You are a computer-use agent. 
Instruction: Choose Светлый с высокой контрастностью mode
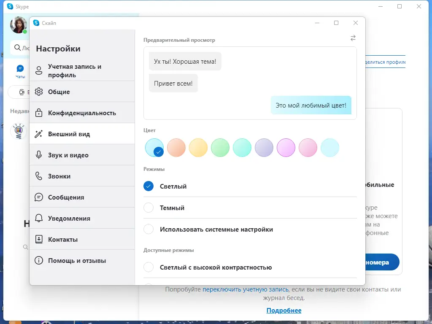(148, 267)
